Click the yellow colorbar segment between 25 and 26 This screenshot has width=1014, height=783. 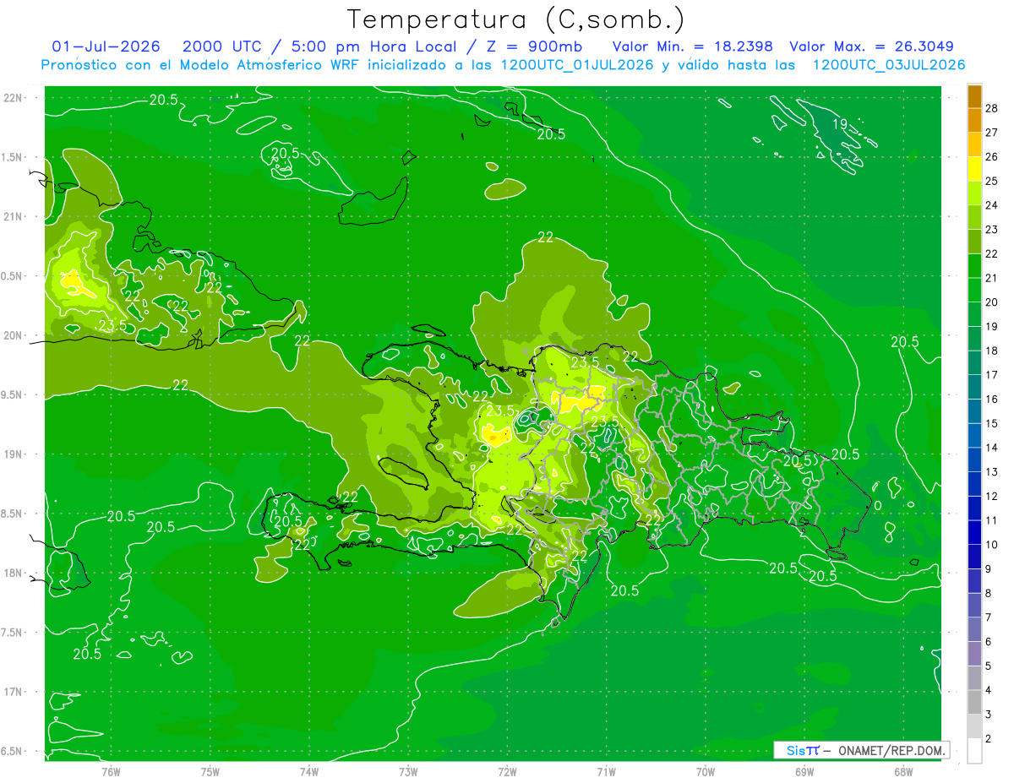(x=974, y=169)
